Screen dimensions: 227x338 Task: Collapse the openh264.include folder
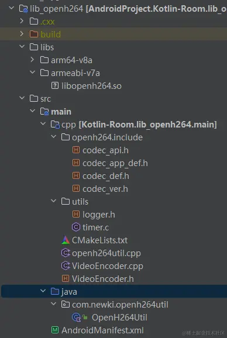pyautogui.click(x=53, y=137)
